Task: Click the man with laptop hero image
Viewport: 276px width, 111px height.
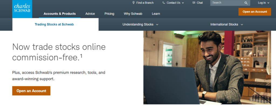Action: [x=207, y=68]
